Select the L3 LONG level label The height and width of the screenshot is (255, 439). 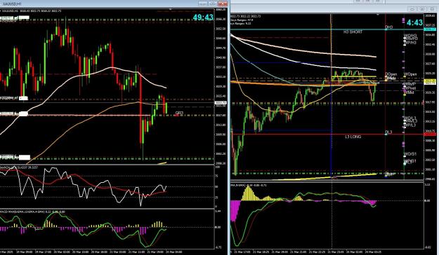click(353, 137)
